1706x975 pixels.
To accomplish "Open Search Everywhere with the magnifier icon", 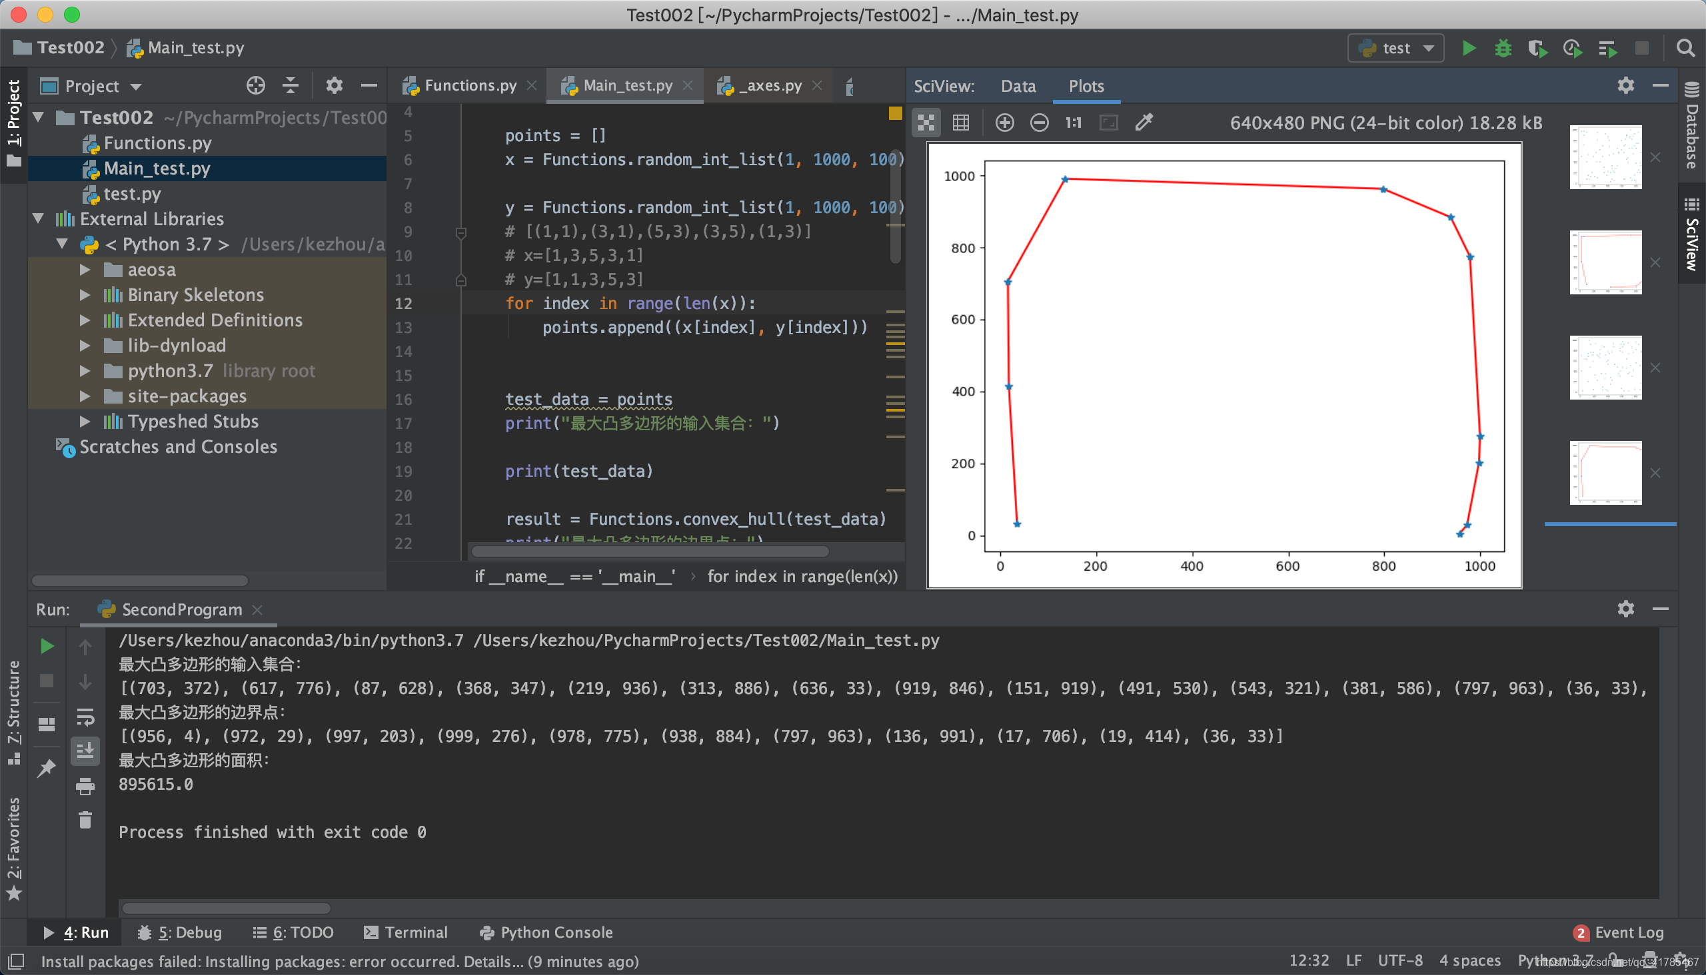I will (1687, 47).
